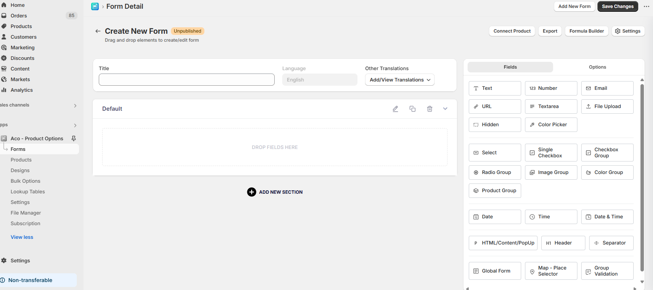This screenshot has width=653, height=290.
Task: Expand the Sales channels sidebar section
Action: tap(75, 105)
